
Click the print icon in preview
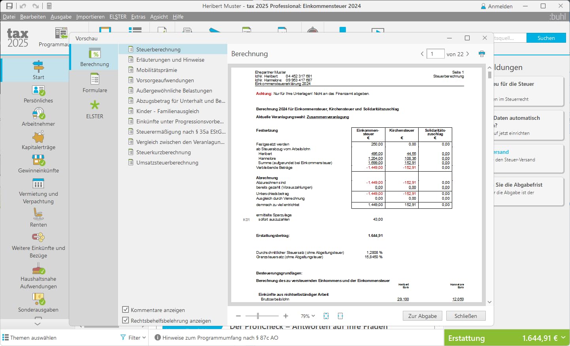click(x=481, y=54)
